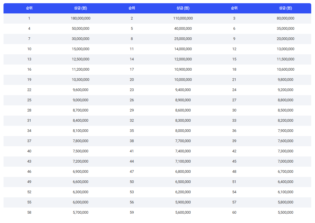Select the 6,100,000 prize cell
The width and height of the screenshot is (315, 223).
285,192
